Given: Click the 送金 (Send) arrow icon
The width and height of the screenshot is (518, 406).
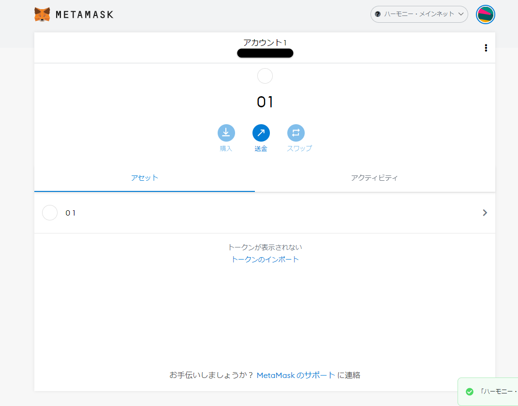Looking at the screenshot, I should pyautogui.click(x=261, y=133).
